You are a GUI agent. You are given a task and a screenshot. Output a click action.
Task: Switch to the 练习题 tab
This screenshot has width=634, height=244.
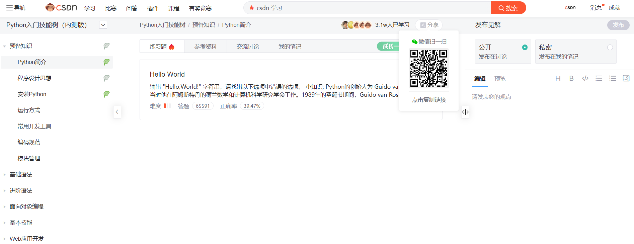162,47
